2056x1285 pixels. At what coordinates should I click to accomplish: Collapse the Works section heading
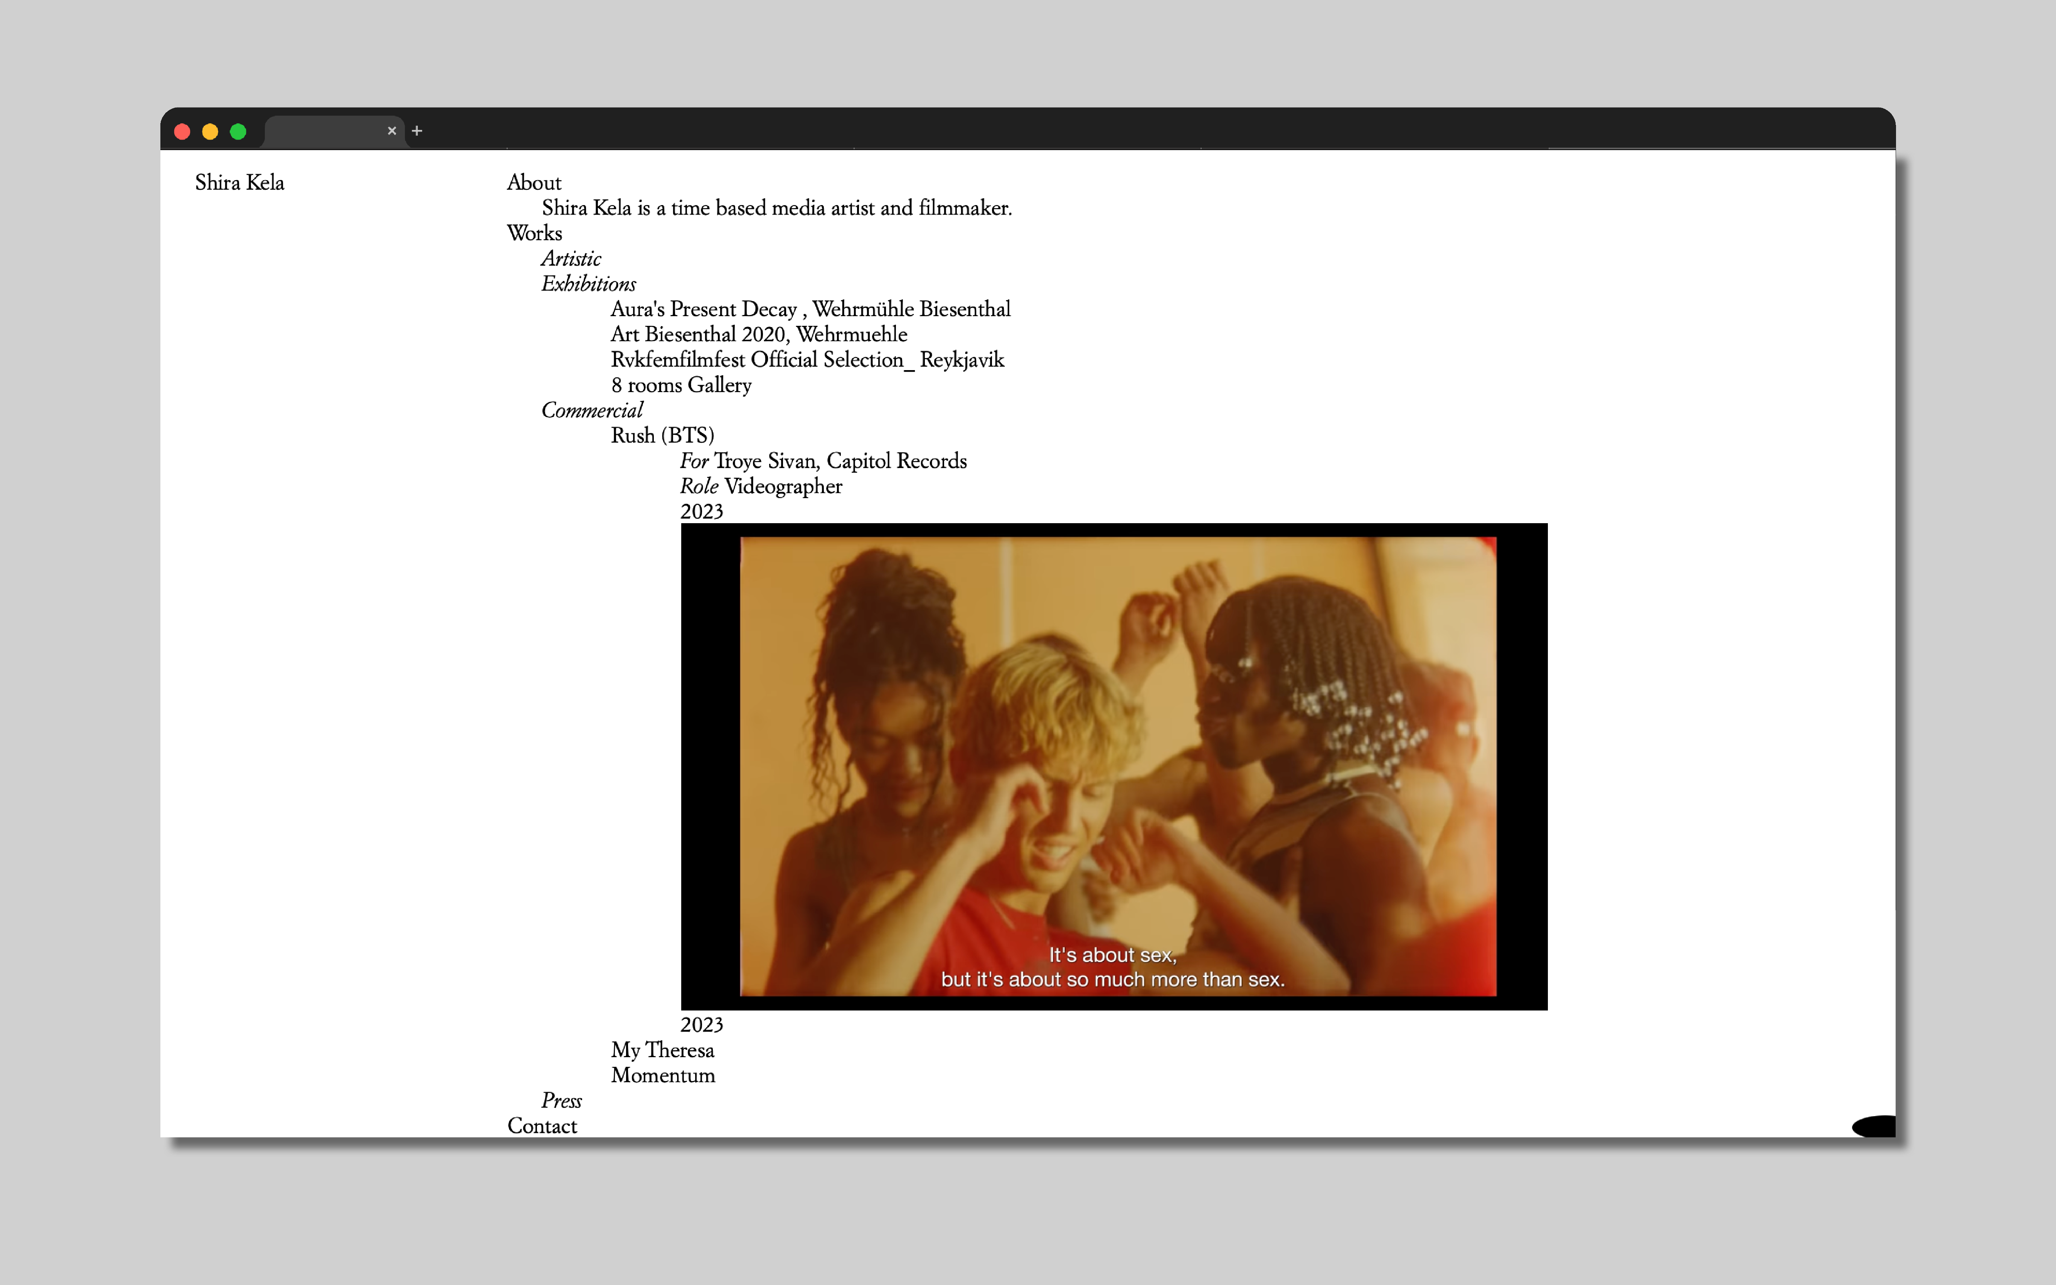pyautogui.click(x=534, y=233)
